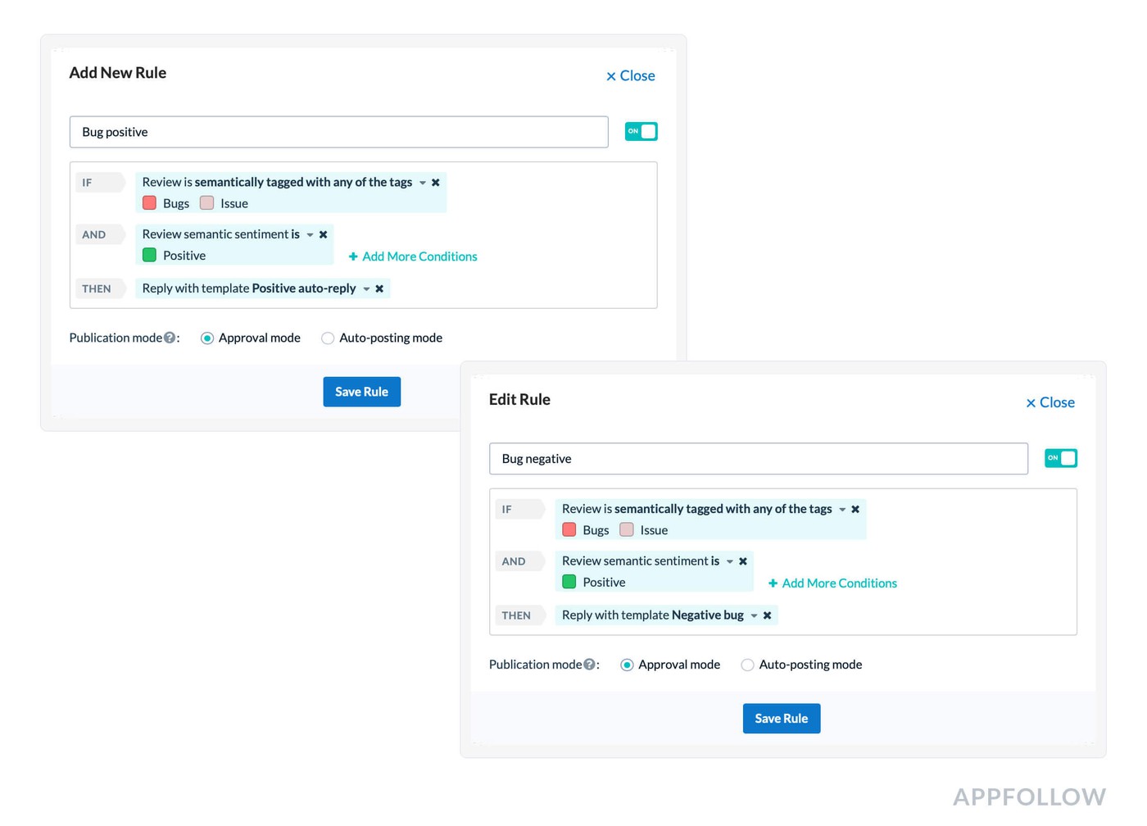The height and width of the screenshot is (826, 1147).
Task: Click the help icon beside Publication mode in Edit Rule
Action: pyautogui.click(x=589, y=665)
